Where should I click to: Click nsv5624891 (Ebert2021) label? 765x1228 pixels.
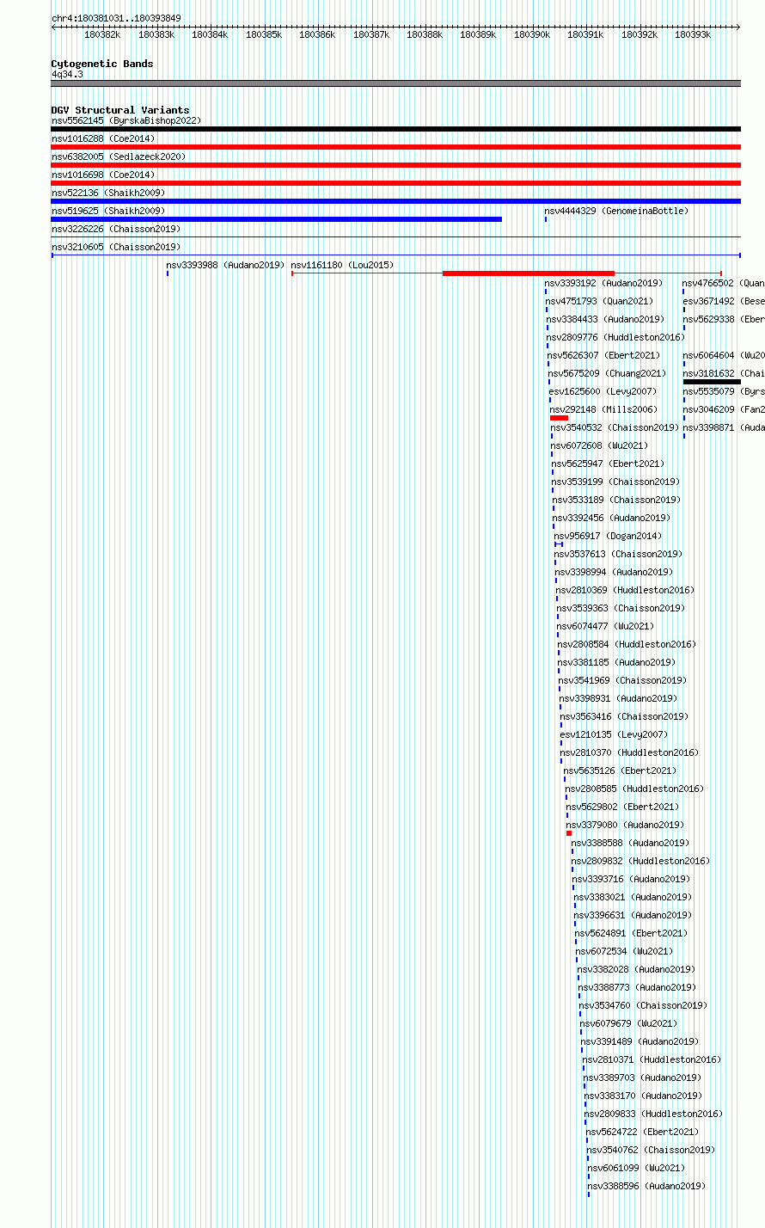point(632,934)
